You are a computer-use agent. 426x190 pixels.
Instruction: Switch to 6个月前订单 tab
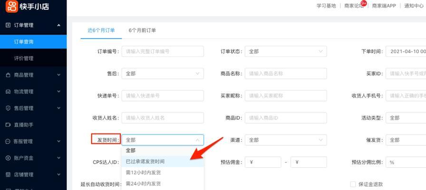pos(142,30)
